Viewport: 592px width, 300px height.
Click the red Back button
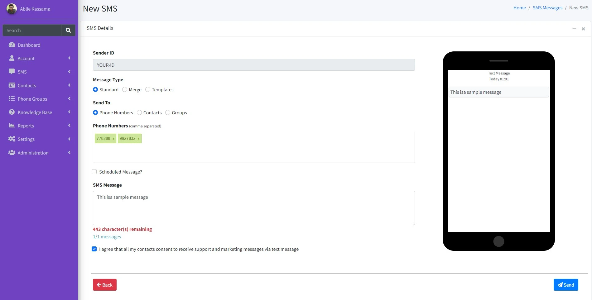tap(104, 284)
